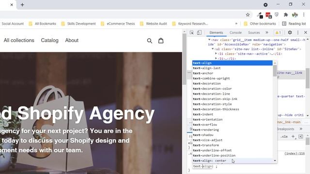Viewport: 310px width, 174px height.
Task: Pick the 'text-align: center' suggestion
Action: 232,160
